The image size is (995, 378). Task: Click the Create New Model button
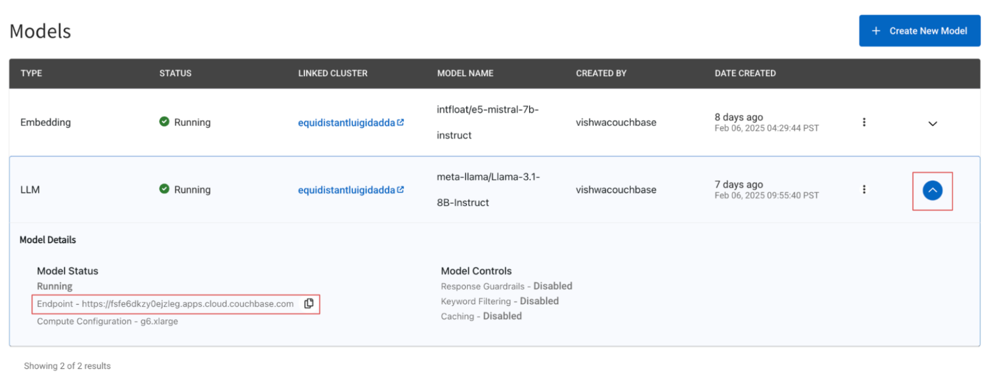click(x=919, y=31)
